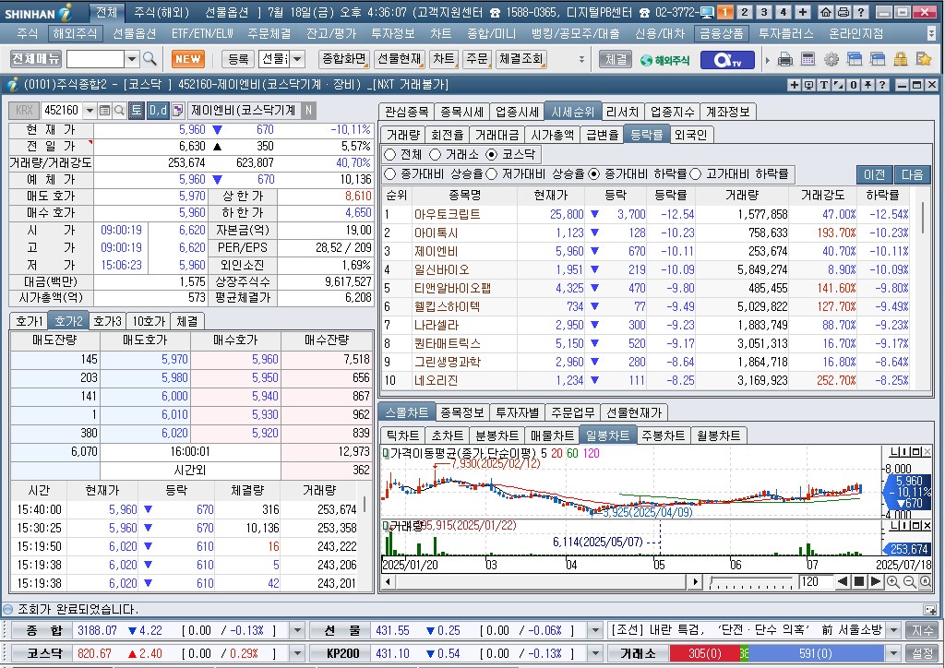The width and height of the screenshot is (945, 668).
Task: Open the memo note icon beside D,d
Action: tap(178, 110)
